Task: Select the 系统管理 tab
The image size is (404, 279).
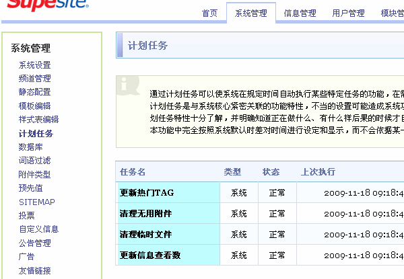Action: (x=251, y=13)
